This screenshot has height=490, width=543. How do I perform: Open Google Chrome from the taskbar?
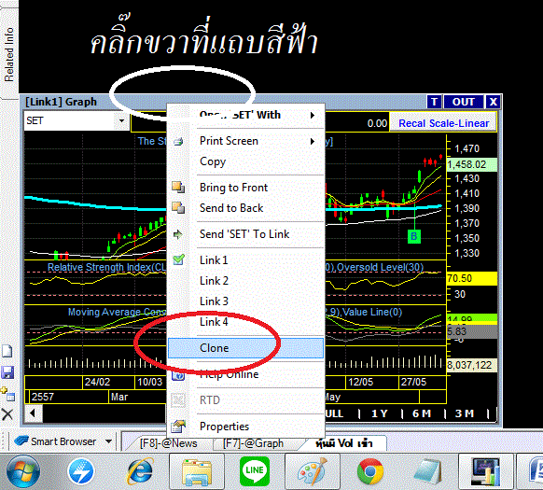pyautogui.click(x=370, y=471)
